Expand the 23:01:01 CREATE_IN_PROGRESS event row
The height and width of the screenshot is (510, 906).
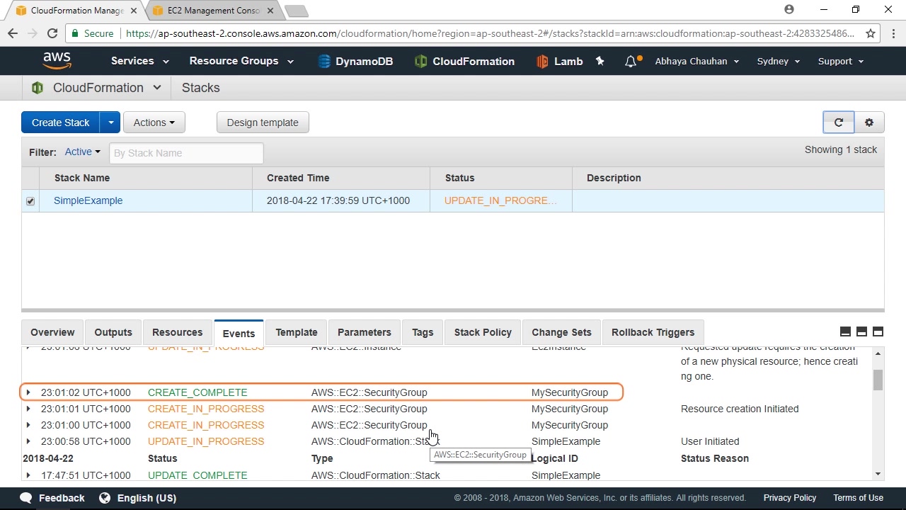tap(28, 408)
